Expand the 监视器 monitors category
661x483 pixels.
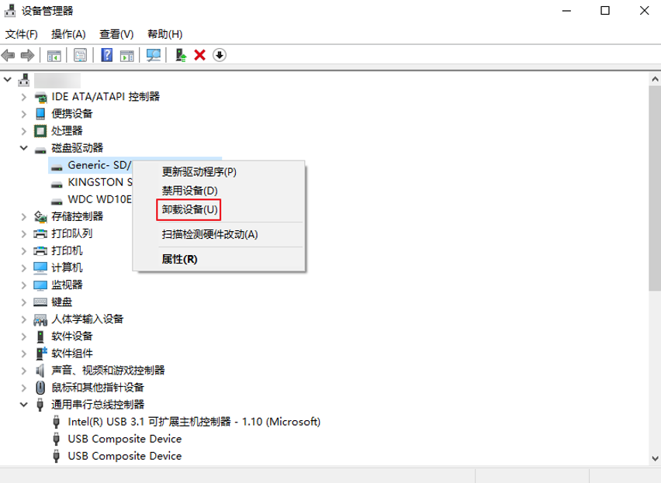(24, 285)
